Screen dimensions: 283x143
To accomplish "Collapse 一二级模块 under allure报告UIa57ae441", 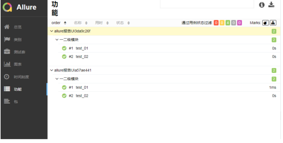I will (x=167, y=79).
